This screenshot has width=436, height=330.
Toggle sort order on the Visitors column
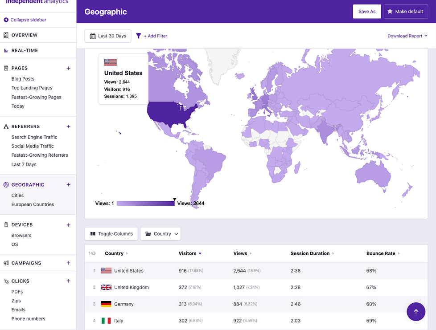[x=189, y=253]
